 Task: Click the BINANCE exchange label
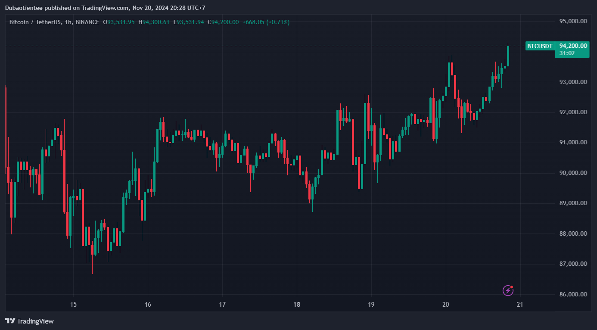pos(87,22)
